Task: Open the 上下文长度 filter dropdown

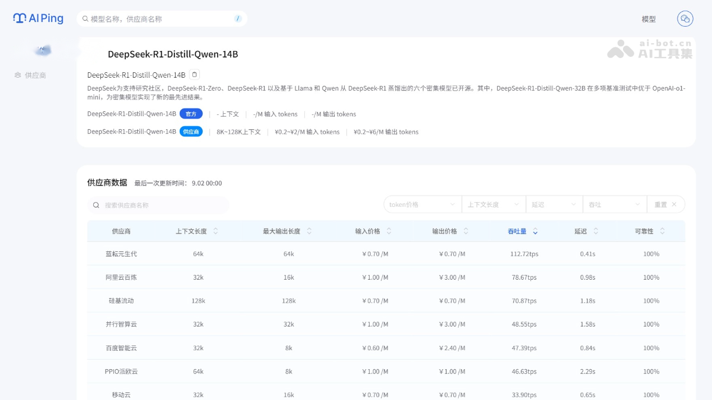Action: click(x=494, y=204)
